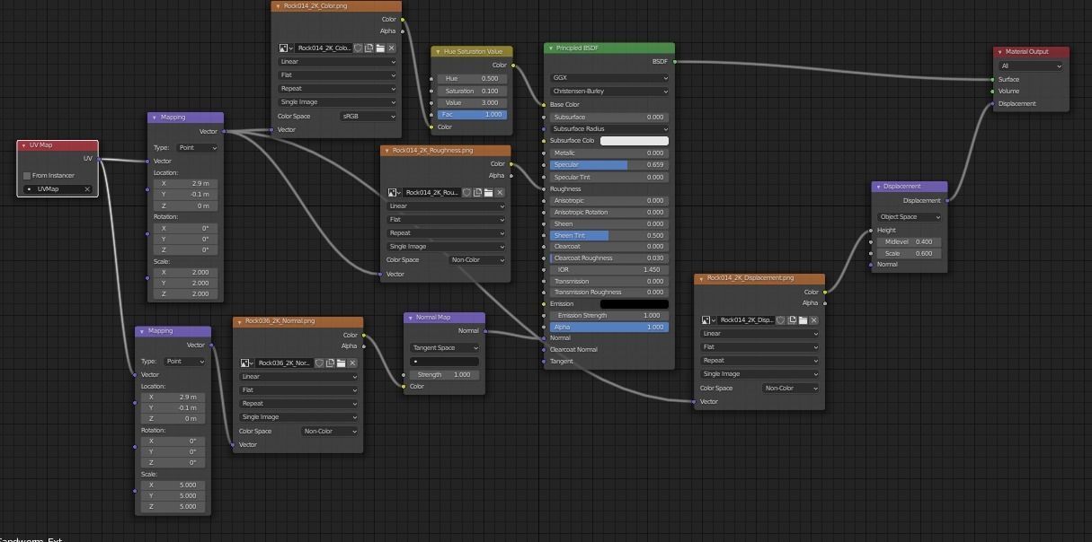This screenshot has height=542, width=1092.
Task: Adjust the Specular slider at 0.659
Action: [x=609, y=165]
